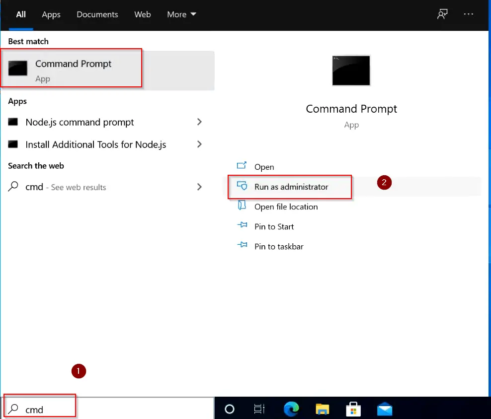Click the Open action's window icon
491x419 pixels.
(x=242, y=165)
